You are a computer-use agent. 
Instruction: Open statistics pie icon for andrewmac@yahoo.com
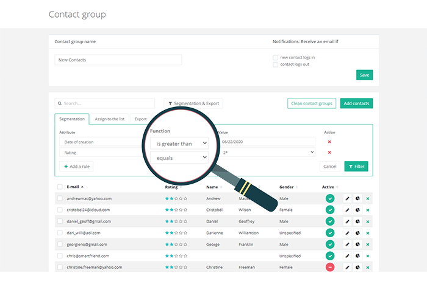pos(357,198)
